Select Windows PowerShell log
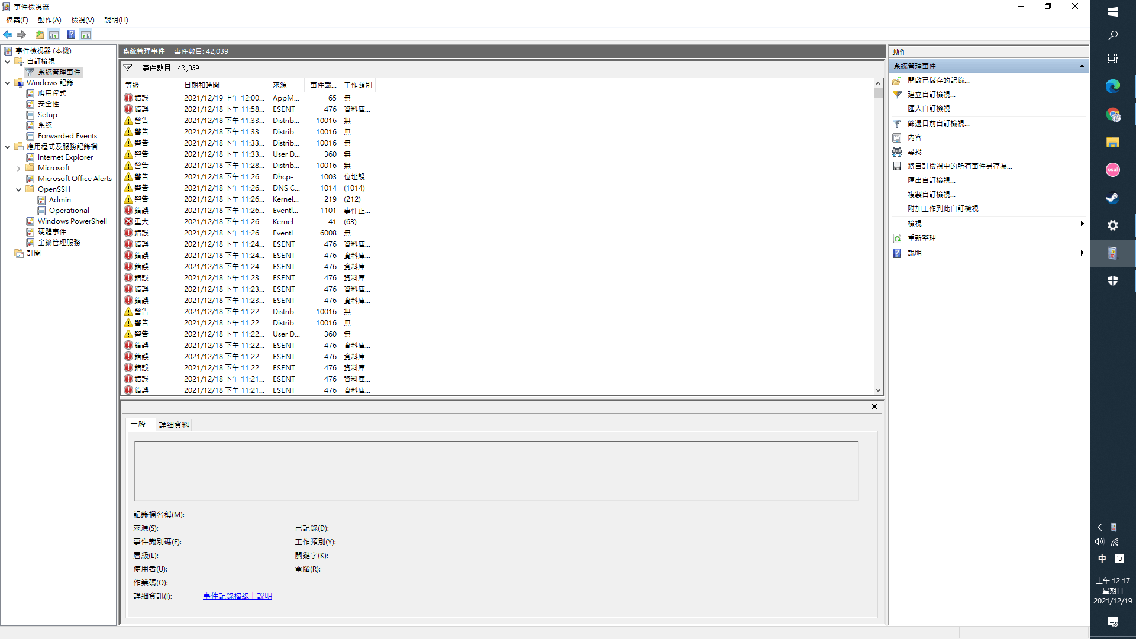 (72, 221)
